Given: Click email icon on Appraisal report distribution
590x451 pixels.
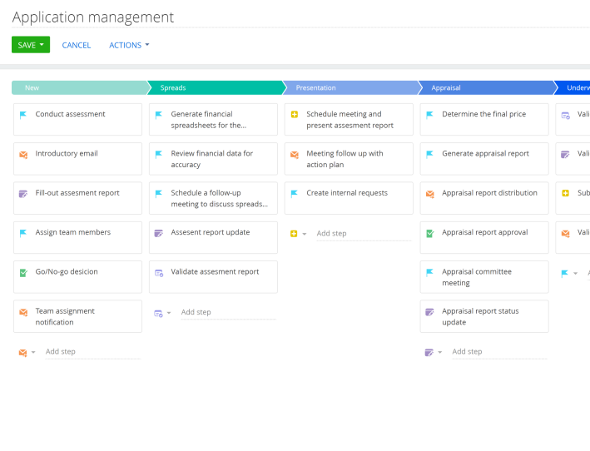Looking at the screenshot, I should 430,194.
